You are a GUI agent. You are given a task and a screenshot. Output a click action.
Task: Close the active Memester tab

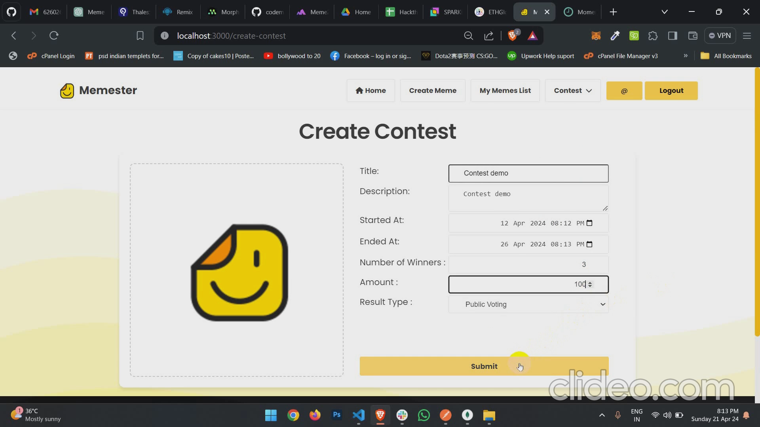point(547,12)
